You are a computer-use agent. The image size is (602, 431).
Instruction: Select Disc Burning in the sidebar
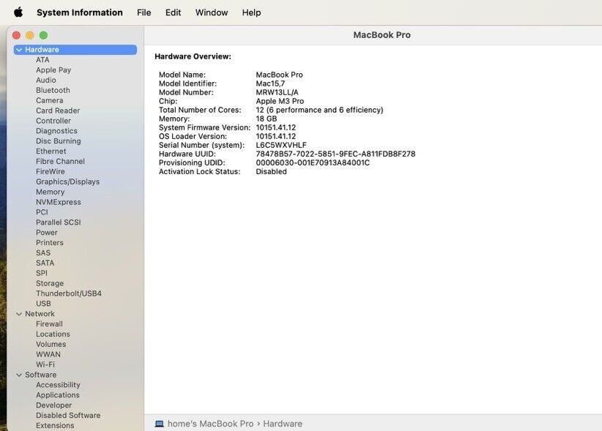[59, 141]
